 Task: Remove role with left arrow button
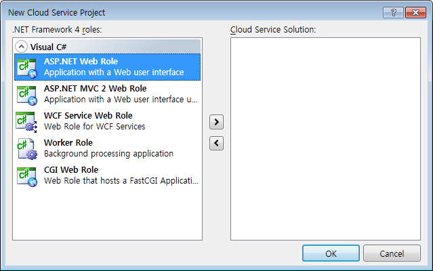216,143
